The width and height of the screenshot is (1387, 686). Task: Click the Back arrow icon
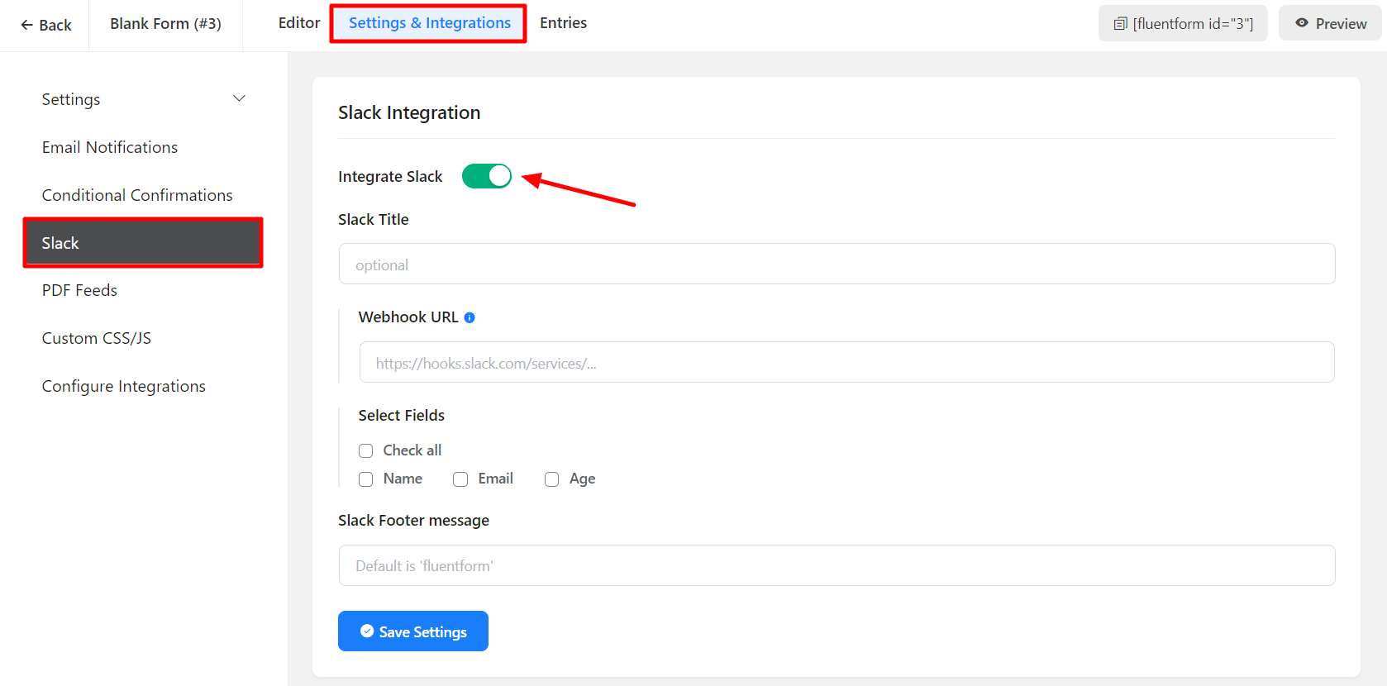pyautogui.click(x=26, y=26)
